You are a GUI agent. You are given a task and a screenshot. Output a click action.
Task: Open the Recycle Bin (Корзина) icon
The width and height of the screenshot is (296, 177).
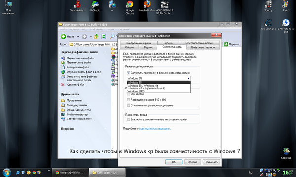click(286, 153)
